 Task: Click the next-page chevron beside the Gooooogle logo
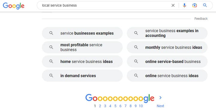point(160,98)
